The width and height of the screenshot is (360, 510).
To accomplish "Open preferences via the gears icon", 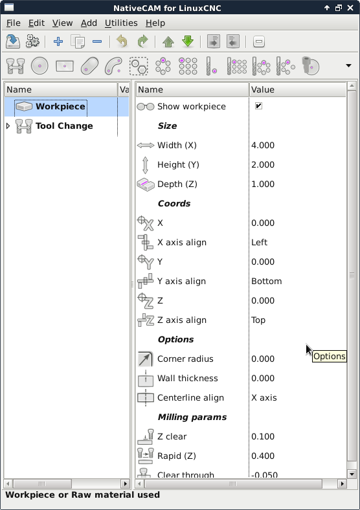I will tap(32, 41).
